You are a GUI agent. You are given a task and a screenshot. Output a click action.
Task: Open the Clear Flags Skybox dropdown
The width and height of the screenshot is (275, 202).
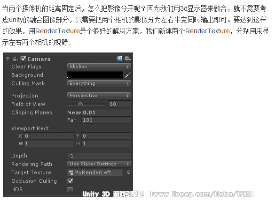click(99, 67)
